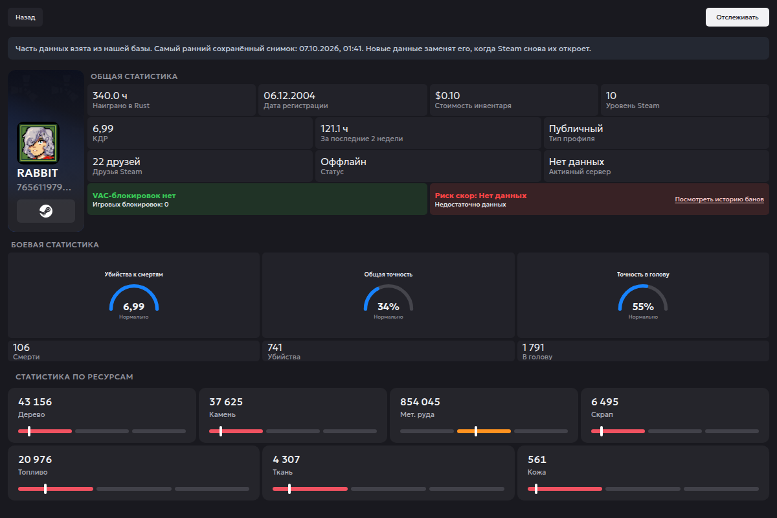This screenshot has height=518, width=777.
Task: Click the Мет. руда amount 854 045
Action: [420, 402]
